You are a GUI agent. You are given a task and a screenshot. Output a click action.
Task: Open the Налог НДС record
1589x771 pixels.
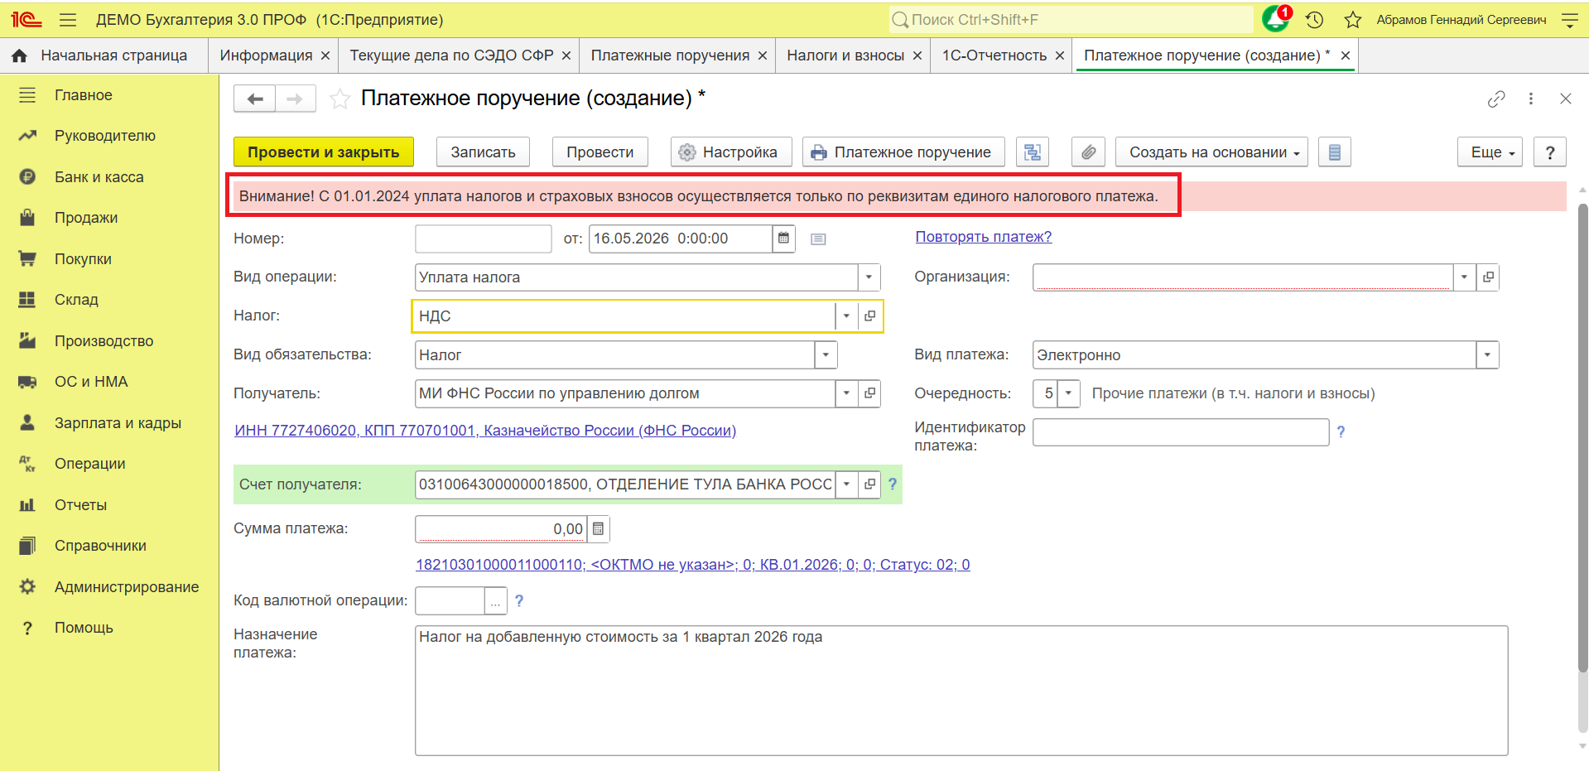(x=869, y=316)
